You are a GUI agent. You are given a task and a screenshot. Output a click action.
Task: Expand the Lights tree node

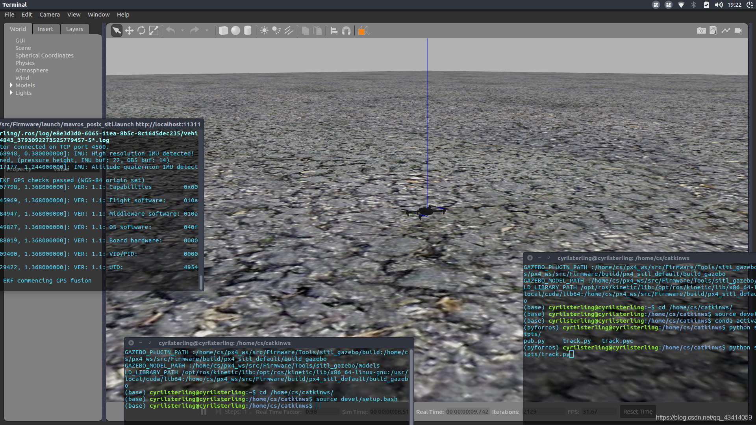coord(11,92)
